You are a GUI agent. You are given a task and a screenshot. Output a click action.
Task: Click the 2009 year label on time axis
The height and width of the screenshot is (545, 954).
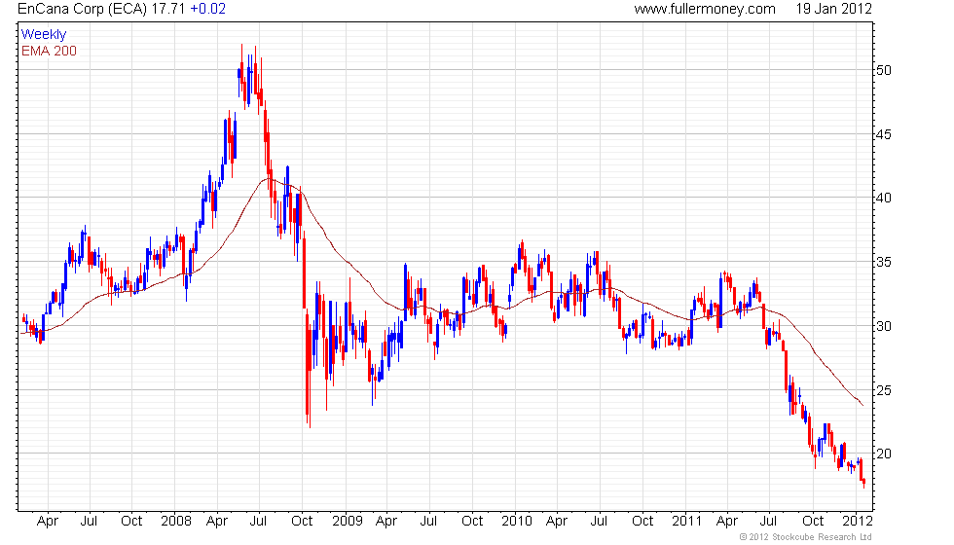pos(347,522)
